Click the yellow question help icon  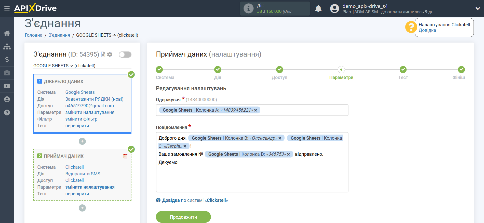tap(411, 27)
